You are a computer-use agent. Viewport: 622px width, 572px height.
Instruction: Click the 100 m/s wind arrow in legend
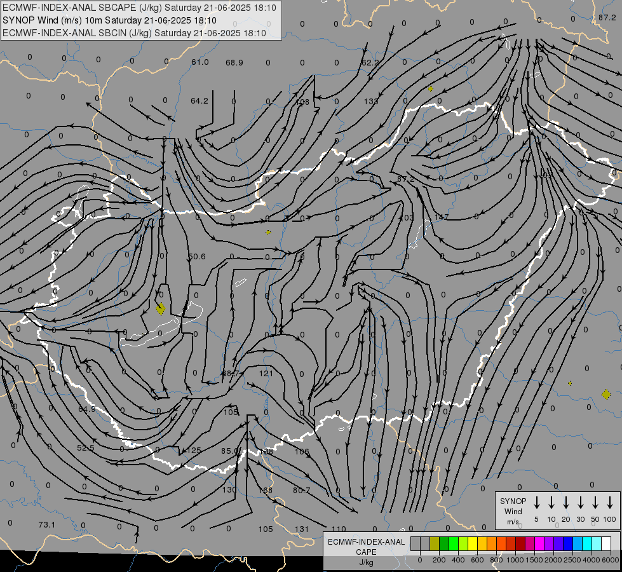[x=610, y=502]
